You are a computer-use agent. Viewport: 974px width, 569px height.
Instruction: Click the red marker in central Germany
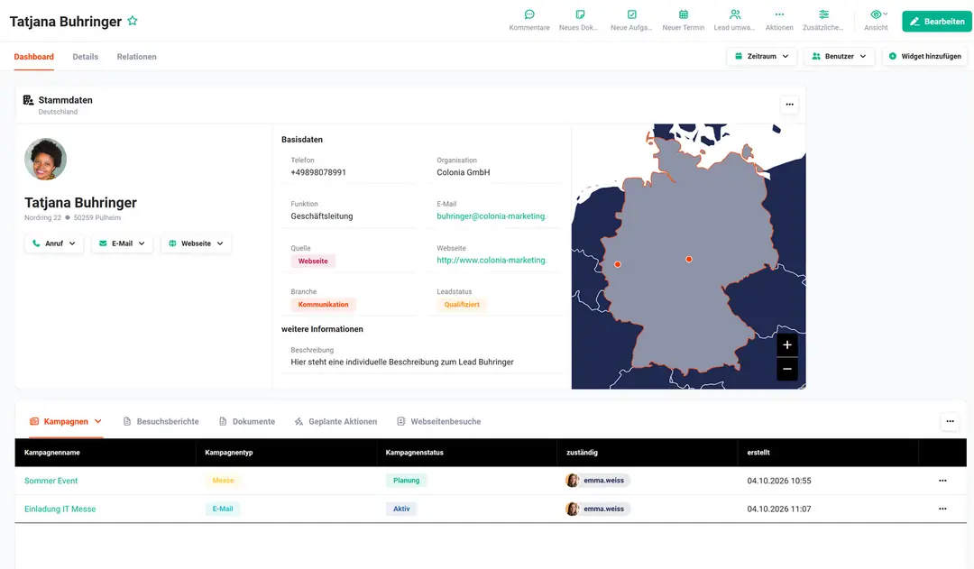[689, 259]
